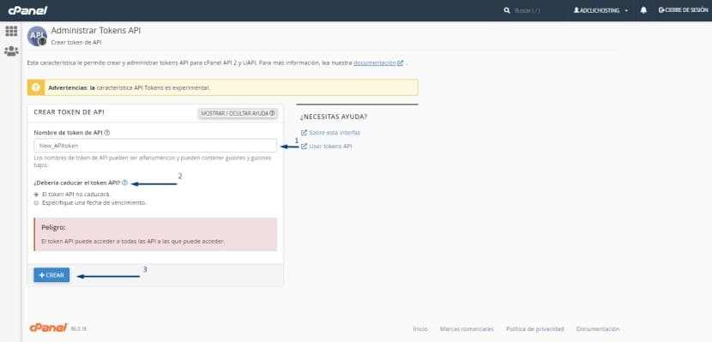
Task: Click the cPanel logo in the header
Action: pos(27,10)
